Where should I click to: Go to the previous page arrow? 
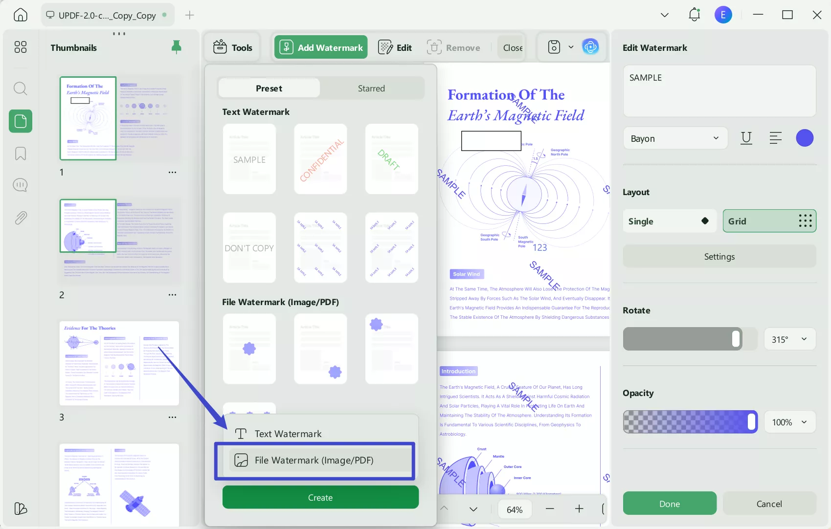pyautogui.click(x=444, y=508)
